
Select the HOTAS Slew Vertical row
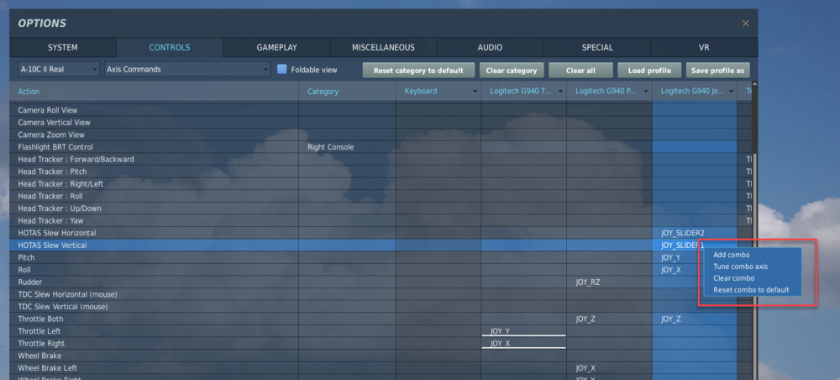pos(381,245)
